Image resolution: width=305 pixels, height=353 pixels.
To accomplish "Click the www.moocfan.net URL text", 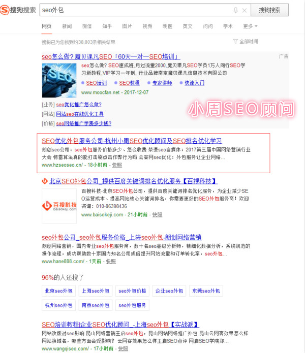I will point(101,92).
